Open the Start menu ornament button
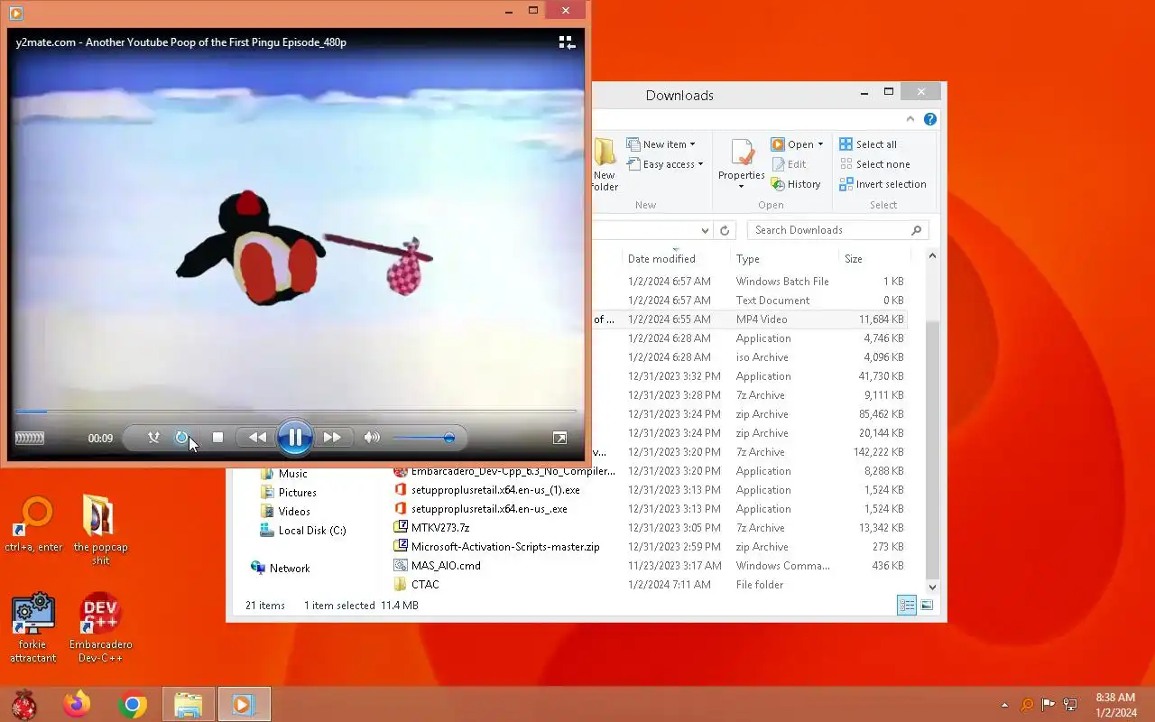1155x722 pixels. (24, 704)
